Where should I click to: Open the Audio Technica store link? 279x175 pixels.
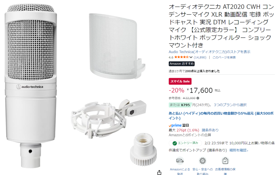[x=210, y=52]
